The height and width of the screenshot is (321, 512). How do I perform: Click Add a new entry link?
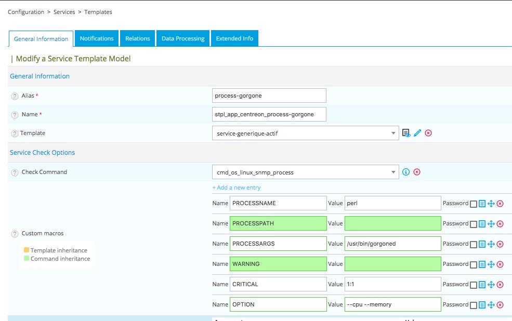point(237,188)
